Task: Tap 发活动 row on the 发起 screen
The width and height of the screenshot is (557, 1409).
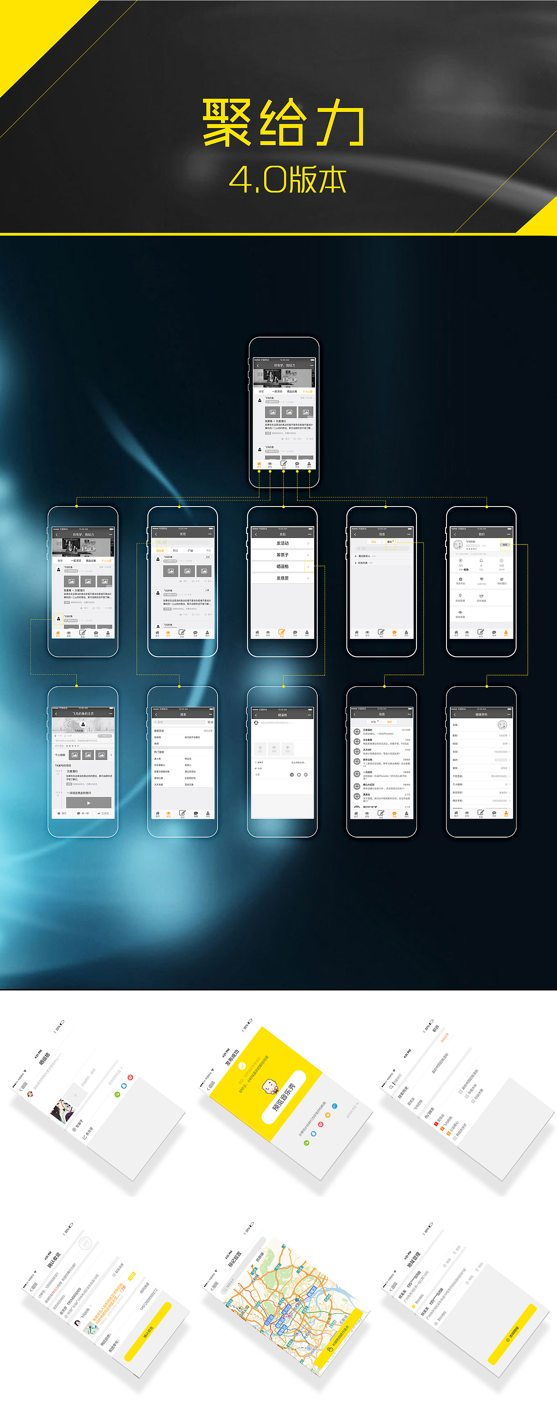Action: pyautogui.click(x=282, y=543)
